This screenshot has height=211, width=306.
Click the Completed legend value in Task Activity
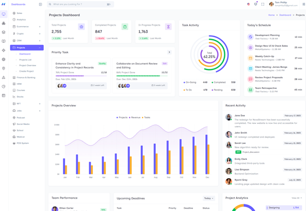click(x=234, y=82)
